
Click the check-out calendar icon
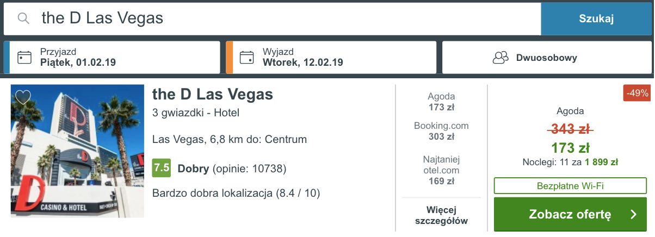point(247,57)
